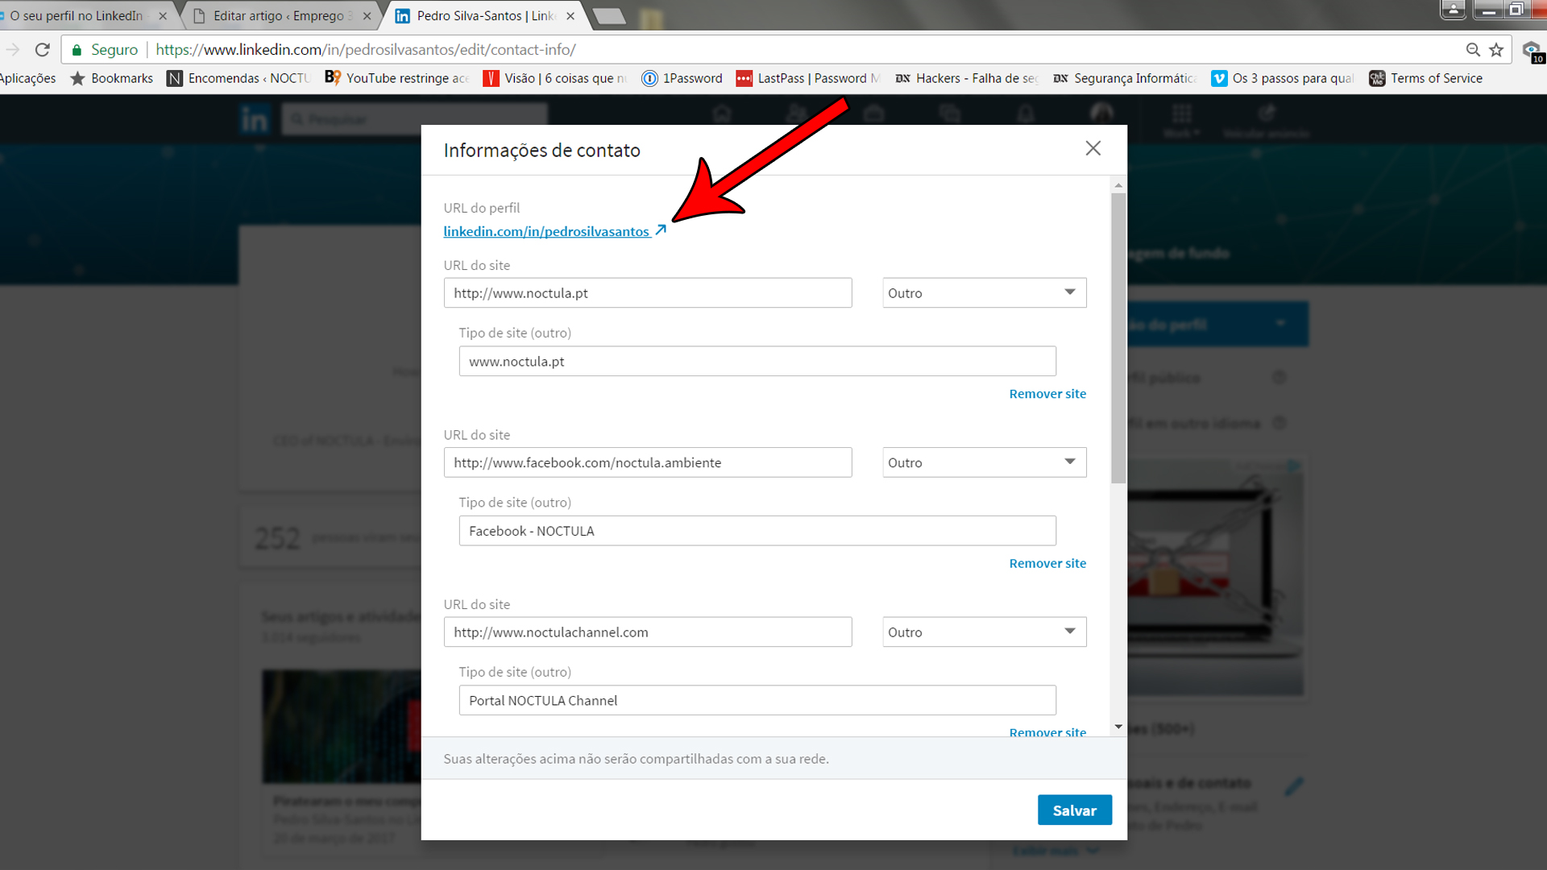Image resolution: width=1547 pixels, height=870 pixels.
Task: Close the 'Editar artigo' browser tab
Action: coord(367,16)
